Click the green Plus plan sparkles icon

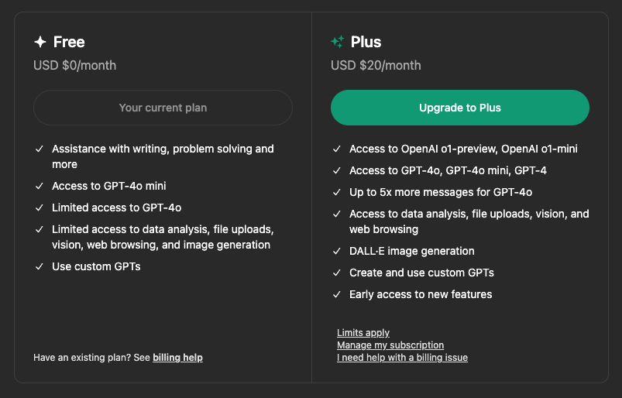(x=337, y=42)
